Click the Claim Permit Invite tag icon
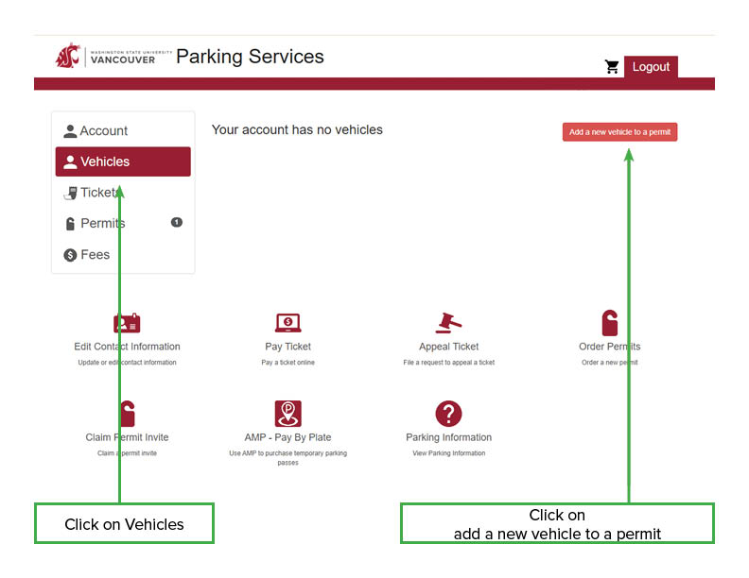Viewport: 749px width, 578px height. tap(128, 414)
